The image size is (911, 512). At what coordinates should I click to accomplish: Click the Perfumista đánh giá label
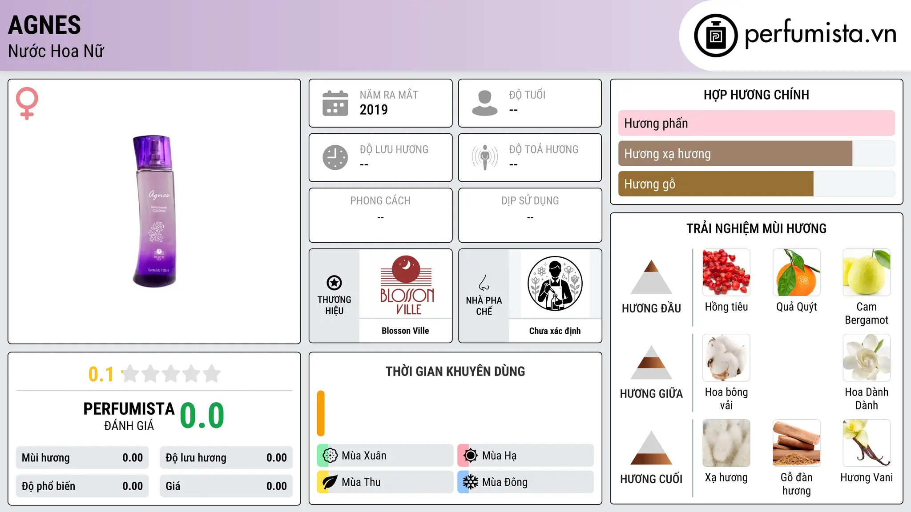129,416
